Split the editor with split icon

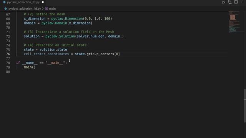click(236, 2)
